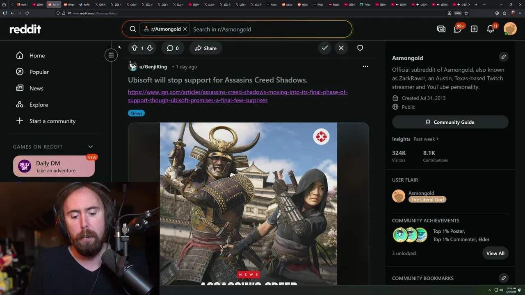
Task: Open the taskbar volume icon
Action: 501,290
